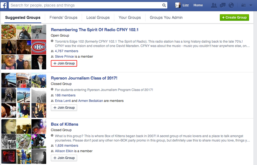The height and width of the screenshot is (165, 257).
Task: Expand the account dropdown arrow
Action: coord(251,5)
